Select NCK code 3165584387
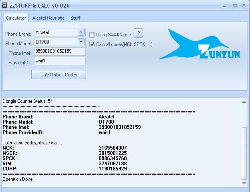Viewport: 250px width, 192px height. [x=113, y=148]
